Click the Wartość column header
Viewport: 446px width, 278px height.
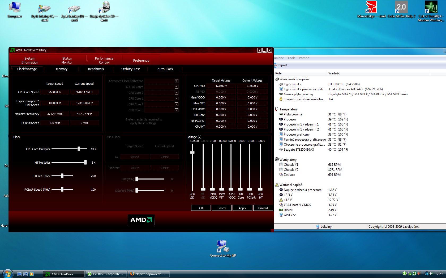(378, 73)
